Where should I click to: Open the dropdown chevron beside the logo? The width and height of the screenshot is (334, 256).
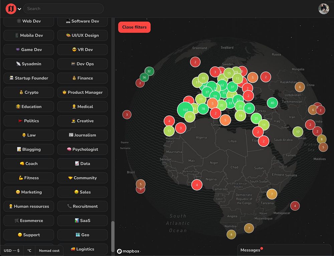pyautogui.click(x=19, y=9)
